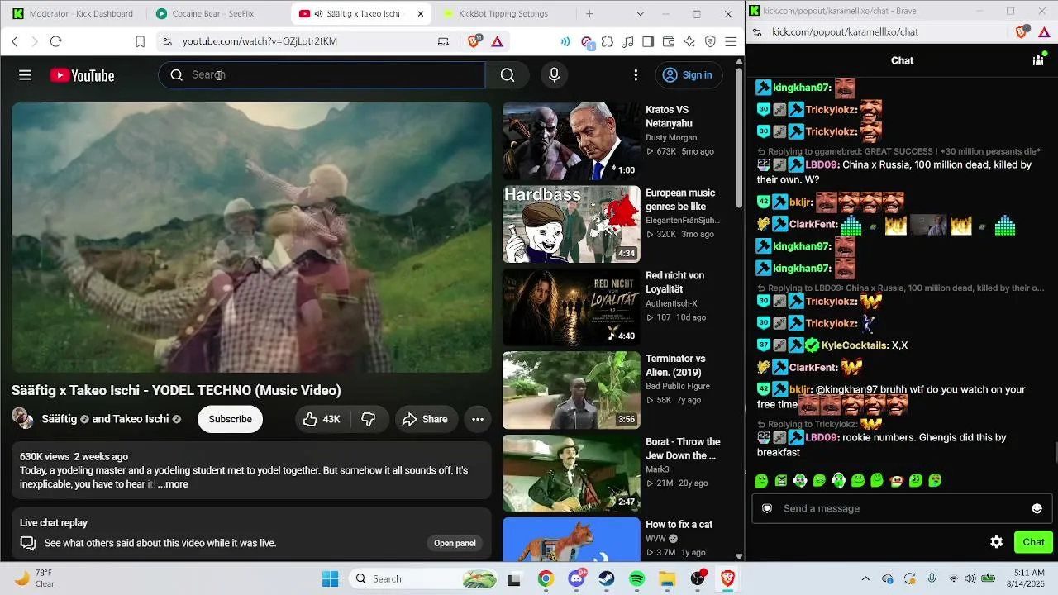1058x595 pixels.
Task: View site information for youtube.com
Action: [167, 41]
